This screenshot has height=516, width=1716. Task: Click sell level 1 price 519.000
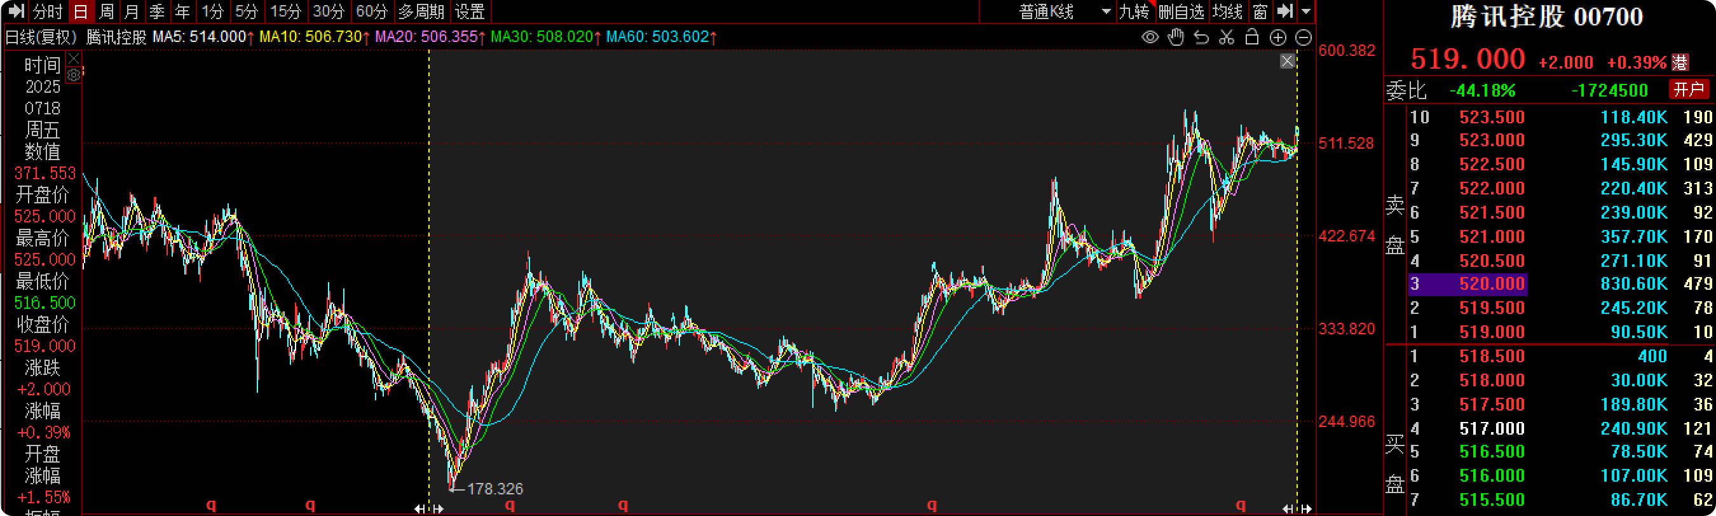point(1492,332)
